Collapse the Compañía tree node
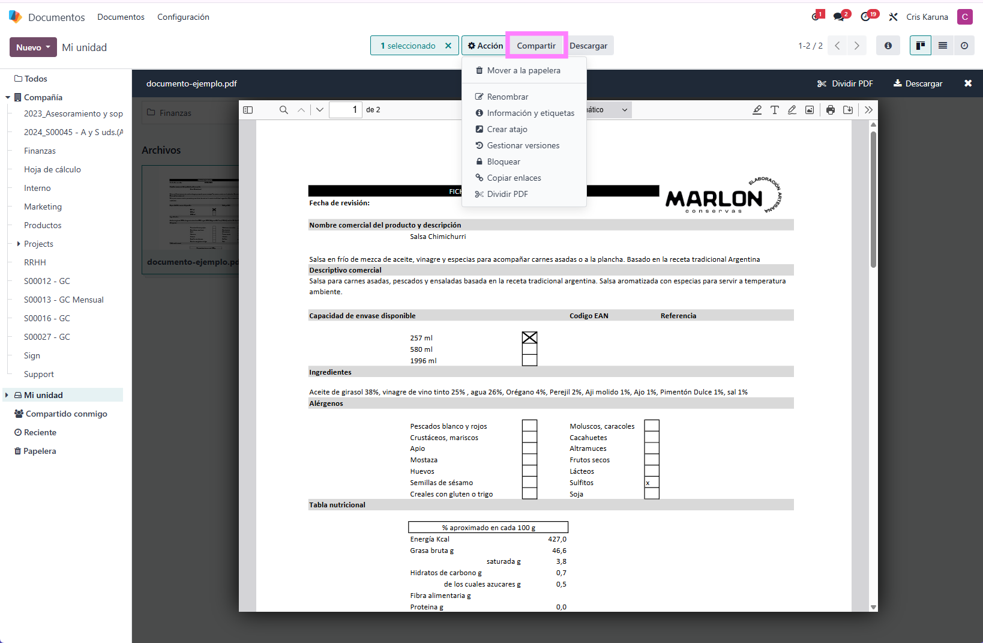Screen dimensions: 983x643 coord(8,97)
